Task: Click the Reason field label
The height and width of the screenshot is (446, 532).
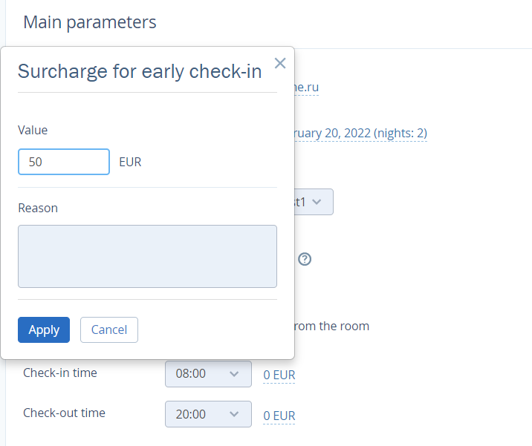Action: point(38,208)
